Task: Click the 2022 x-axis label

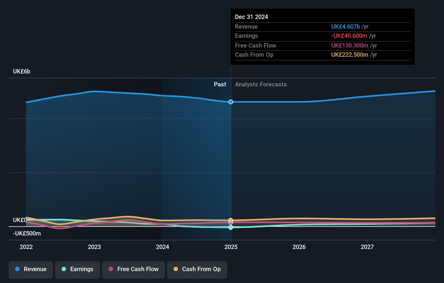Action: [26, 247]
